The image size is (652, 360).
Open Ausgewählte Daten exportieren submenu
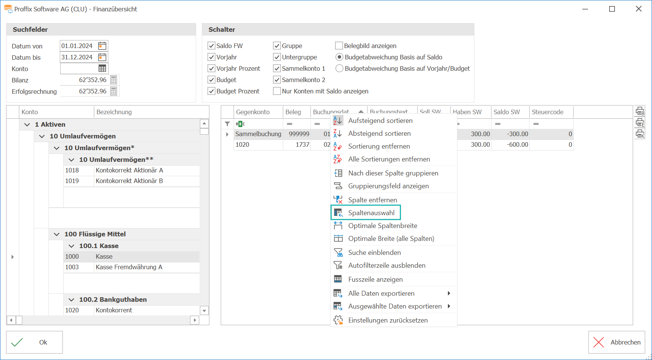pos(394,306)
